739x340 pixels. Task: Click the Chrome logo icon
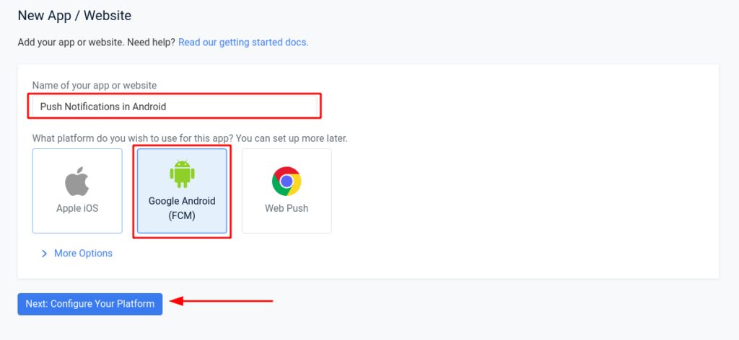point(287,181)
